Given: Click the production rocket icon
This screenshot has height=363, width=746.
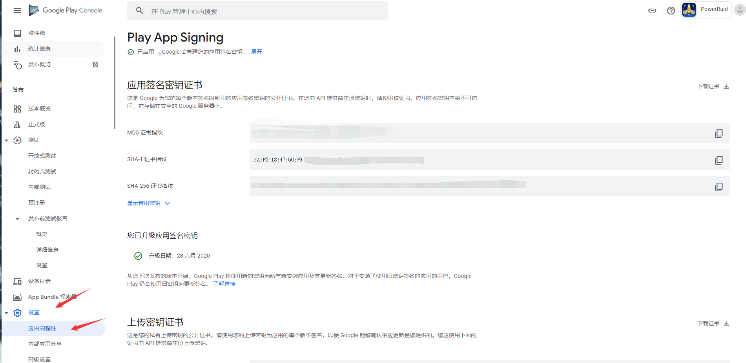Looking at the screenshot, I should click(17, 125).
